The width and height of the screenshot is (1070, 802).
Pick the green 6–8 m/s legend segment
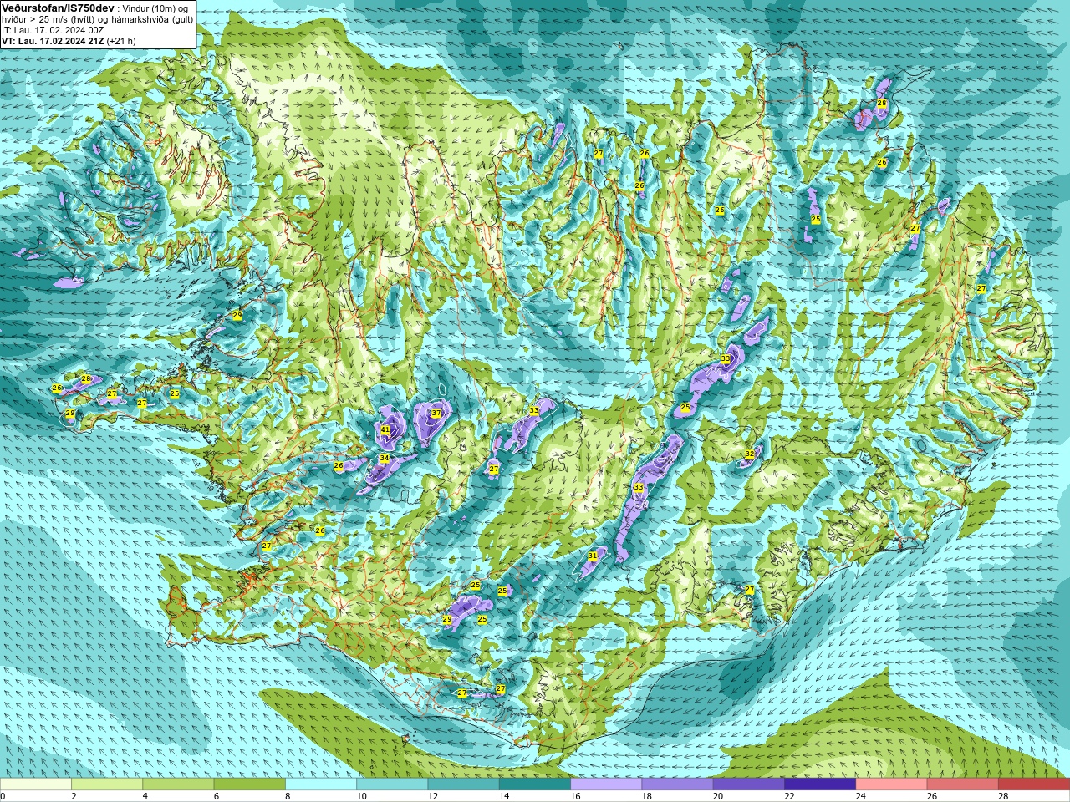250,784
